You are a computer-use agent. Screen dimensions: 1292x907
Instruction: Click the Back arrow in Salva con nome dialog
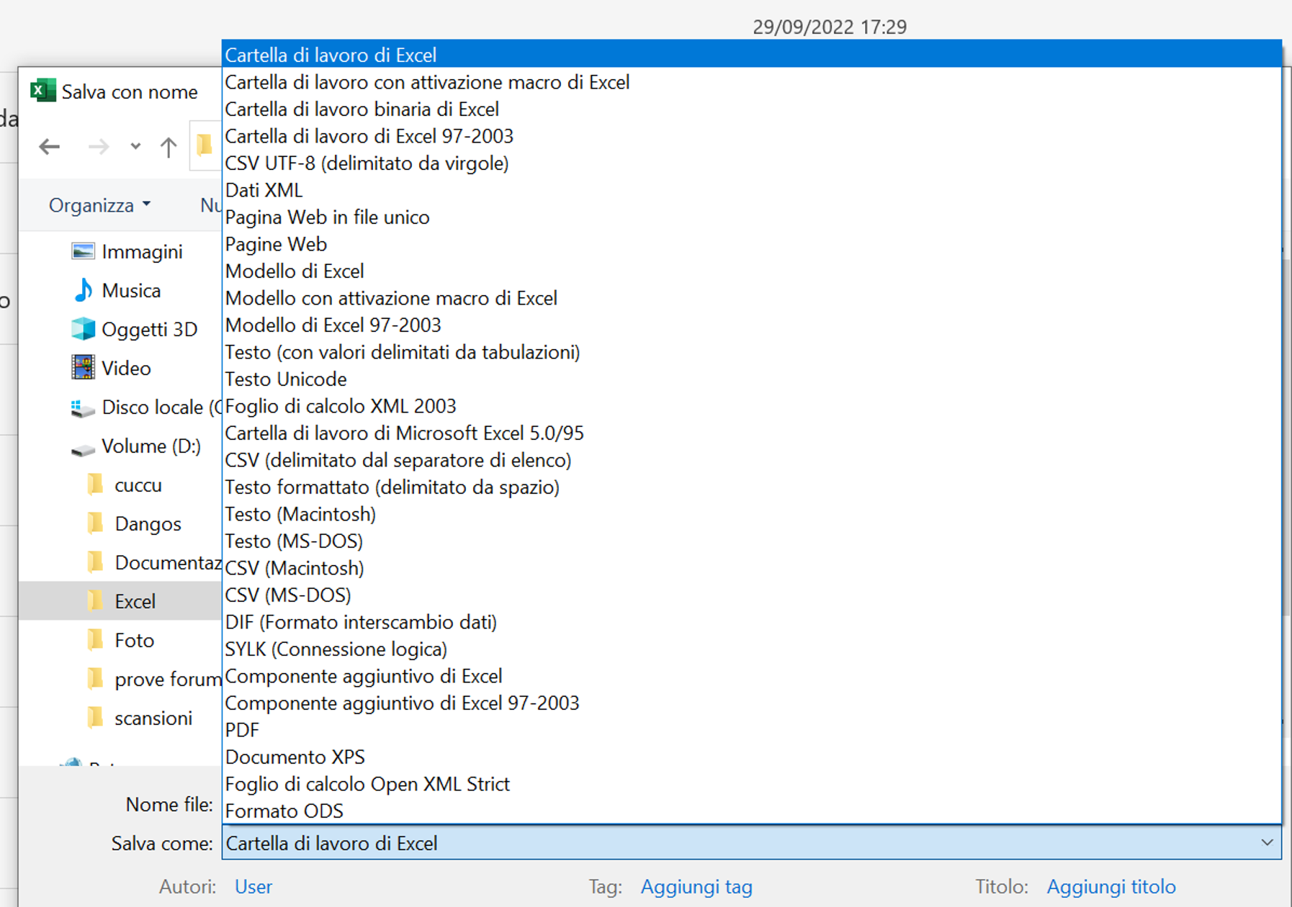coord(49,147)
